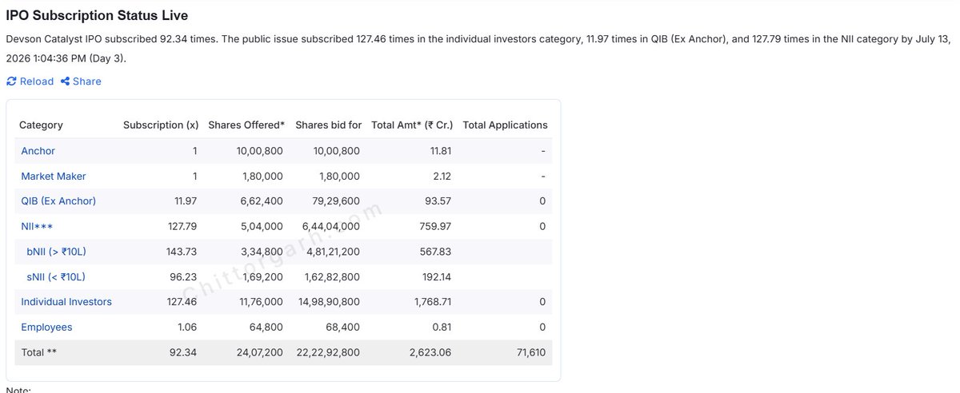Click the 127.79 NII subscription value
The image size is (960, 393).
click(181, 227)
